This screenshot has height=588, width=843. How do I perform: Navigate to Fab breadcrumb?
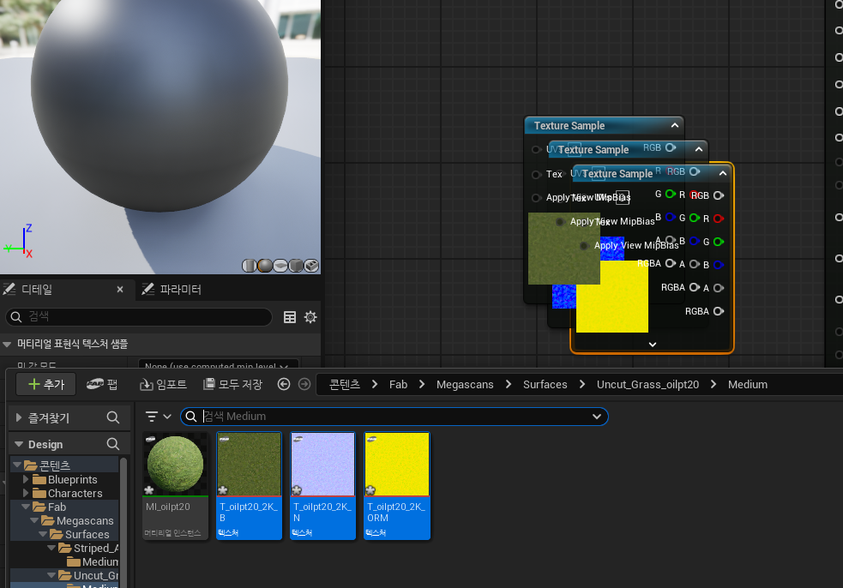point(399,384)
